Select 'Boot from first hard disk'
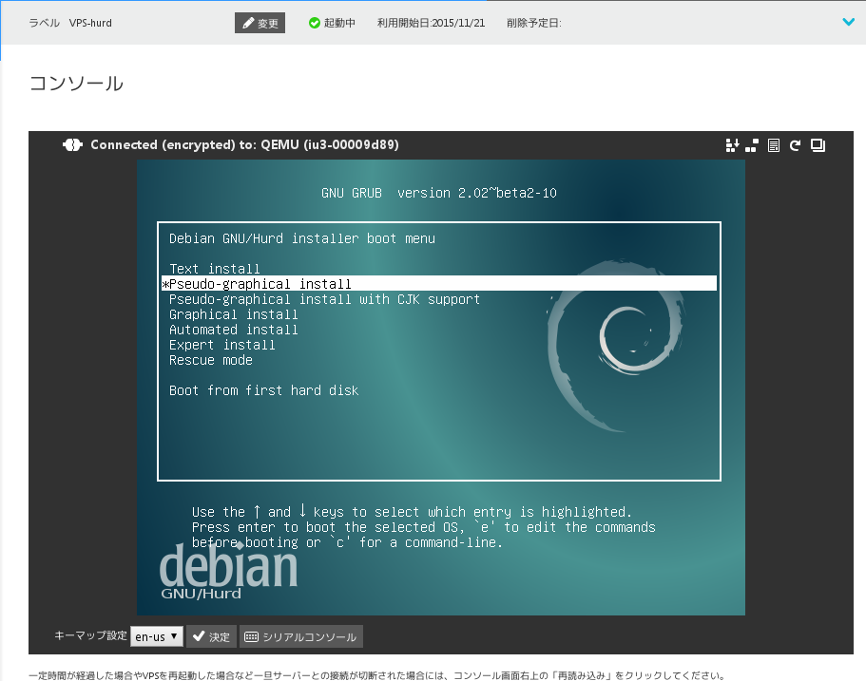The image size is (866, 681). (x=263, y=390)
